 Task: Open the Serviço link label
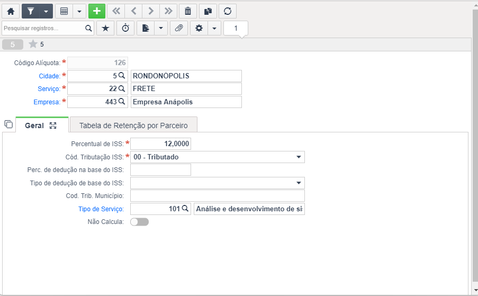[x=49, y=89]
